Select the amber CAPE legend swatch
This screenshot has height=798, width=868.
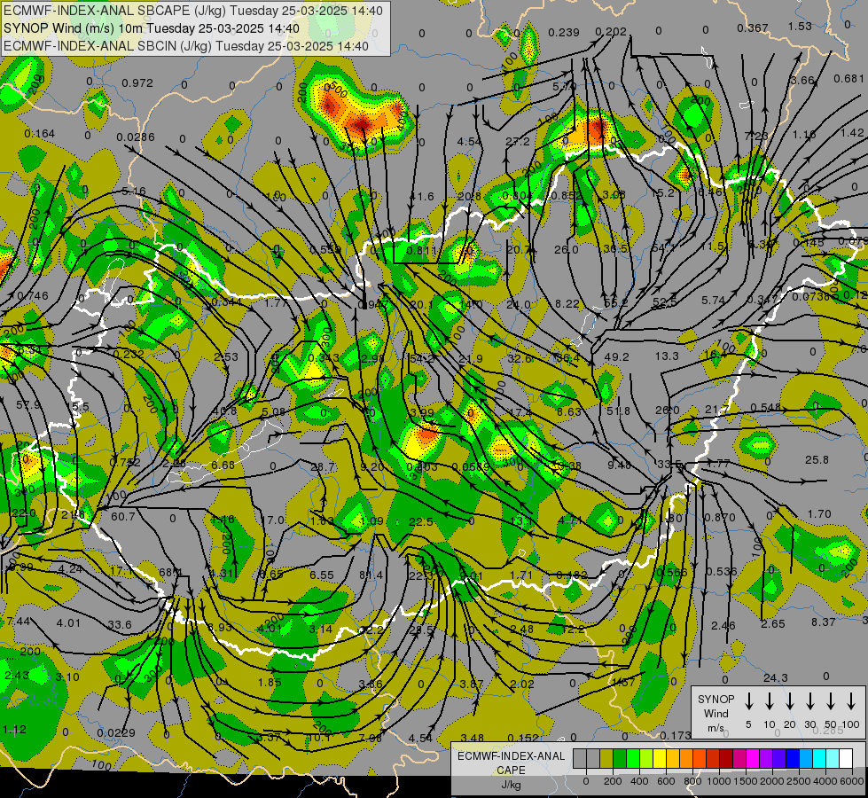pos(673,758)
